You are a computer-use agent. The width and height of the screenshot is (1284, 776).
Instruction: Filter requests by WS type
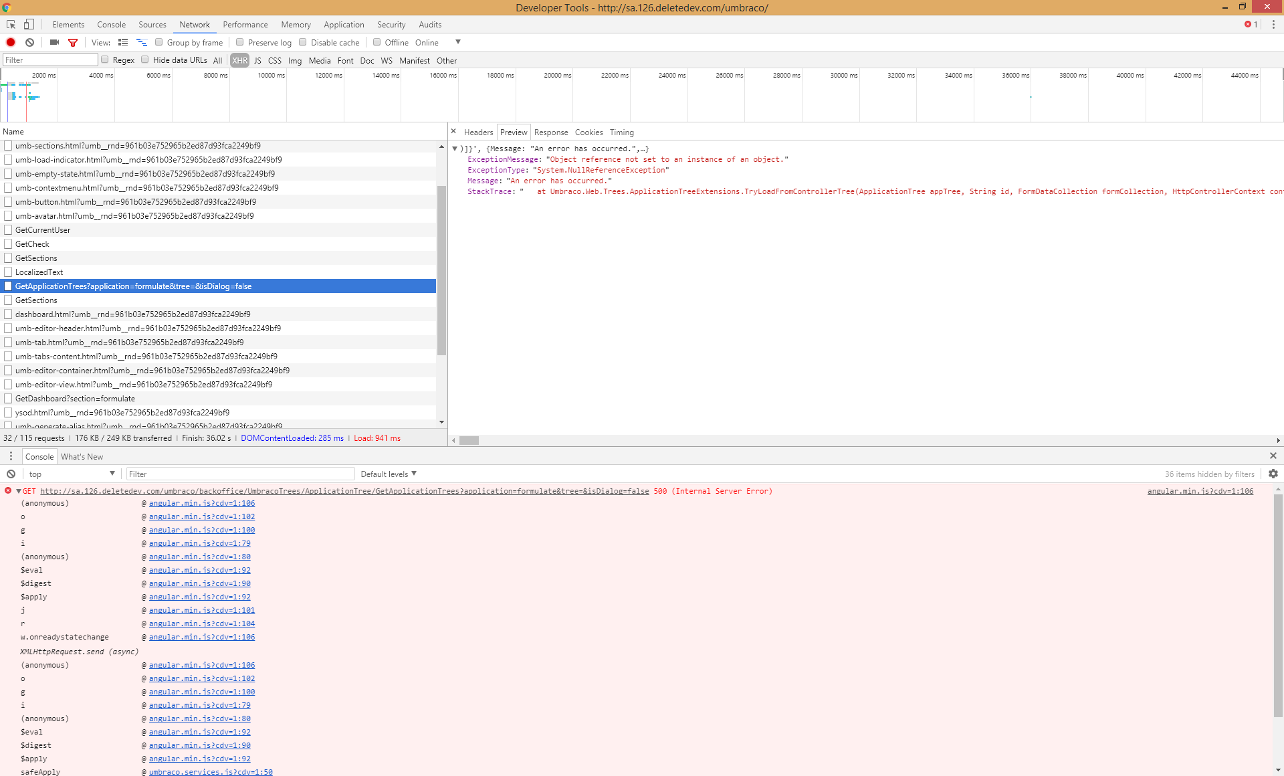(387, 60)
